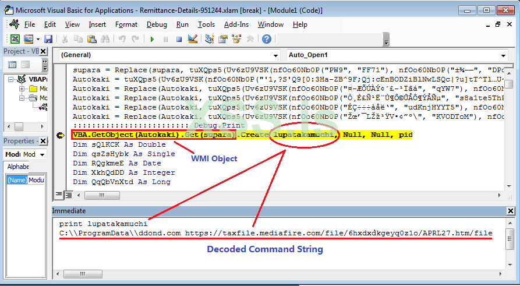The width and height of the screenshot is (520, 286).
Task: Open the Insert object dropdown arrow in the toolbar
Action: [x=38, y=39]
